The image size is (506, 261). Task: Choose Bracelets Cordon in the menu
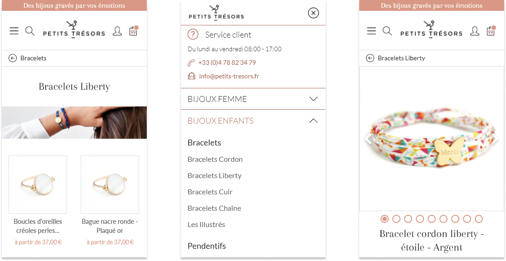click(215, 159)
